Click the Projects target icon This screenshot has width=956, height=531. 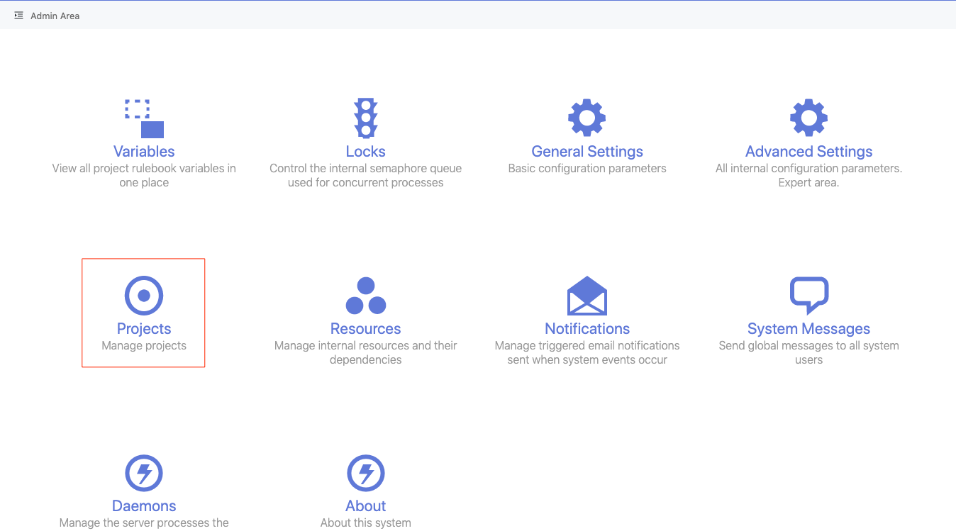(144, 296)
